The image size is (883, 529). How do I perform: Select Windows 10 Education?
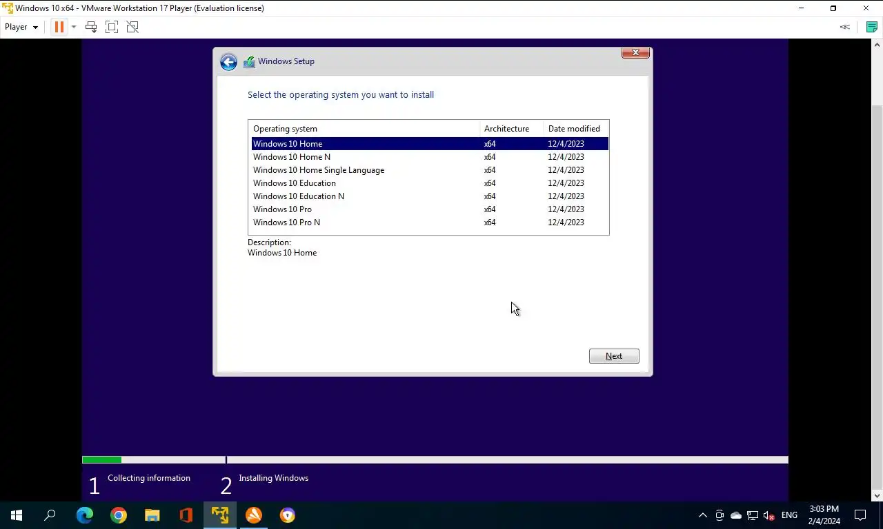pos(430,183)
